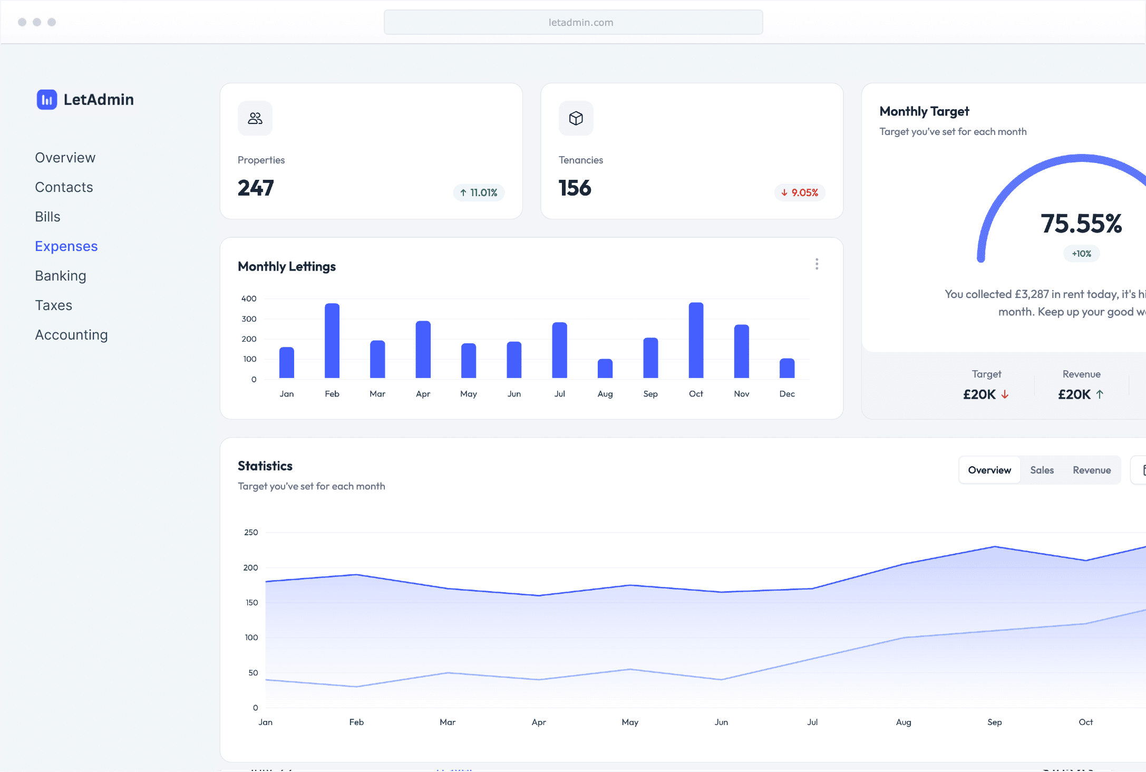This screenshot has width=1146, height=772.
Task: Open the Monthly Lettings three-dot menu
Action: click(x=817, y=264)
